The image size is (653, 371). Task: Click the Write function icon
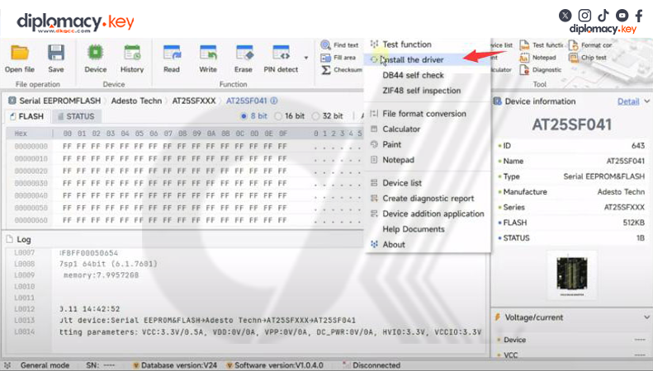coord(208,53)
